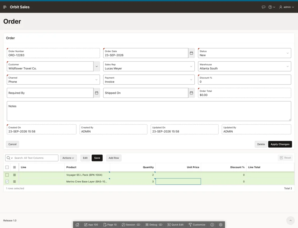
Task: Open the header row actions menu icon
Action: [x=15, y=167]
